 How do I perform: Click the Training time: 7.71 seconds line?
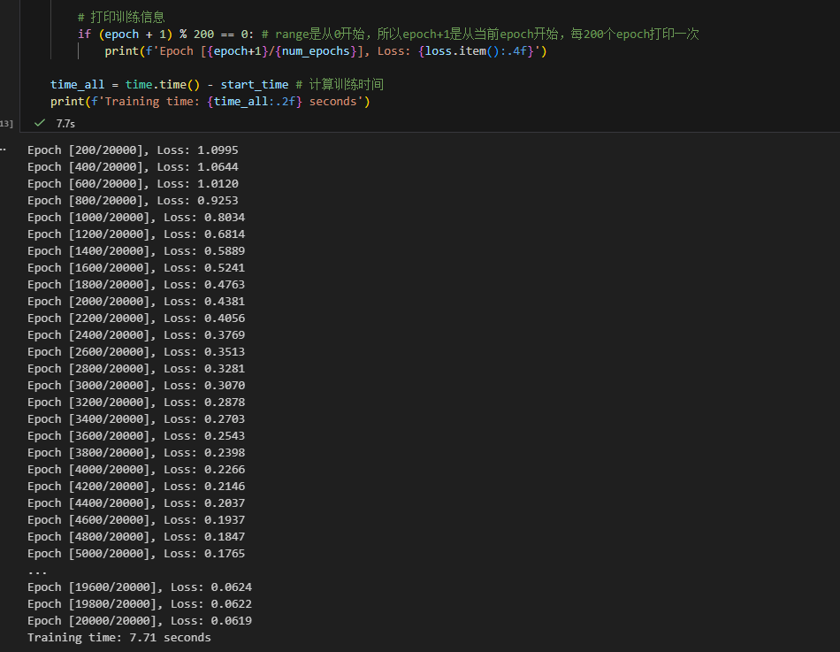119,638
